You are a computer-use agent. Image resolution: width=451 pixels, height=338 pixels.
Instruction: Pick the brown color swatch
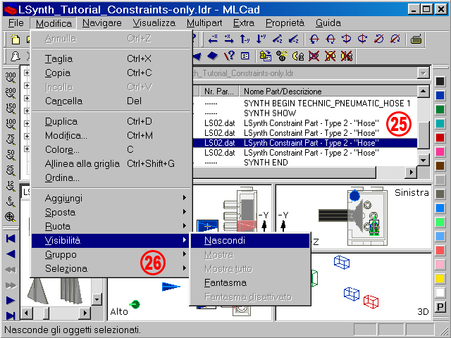coord(440,166)
